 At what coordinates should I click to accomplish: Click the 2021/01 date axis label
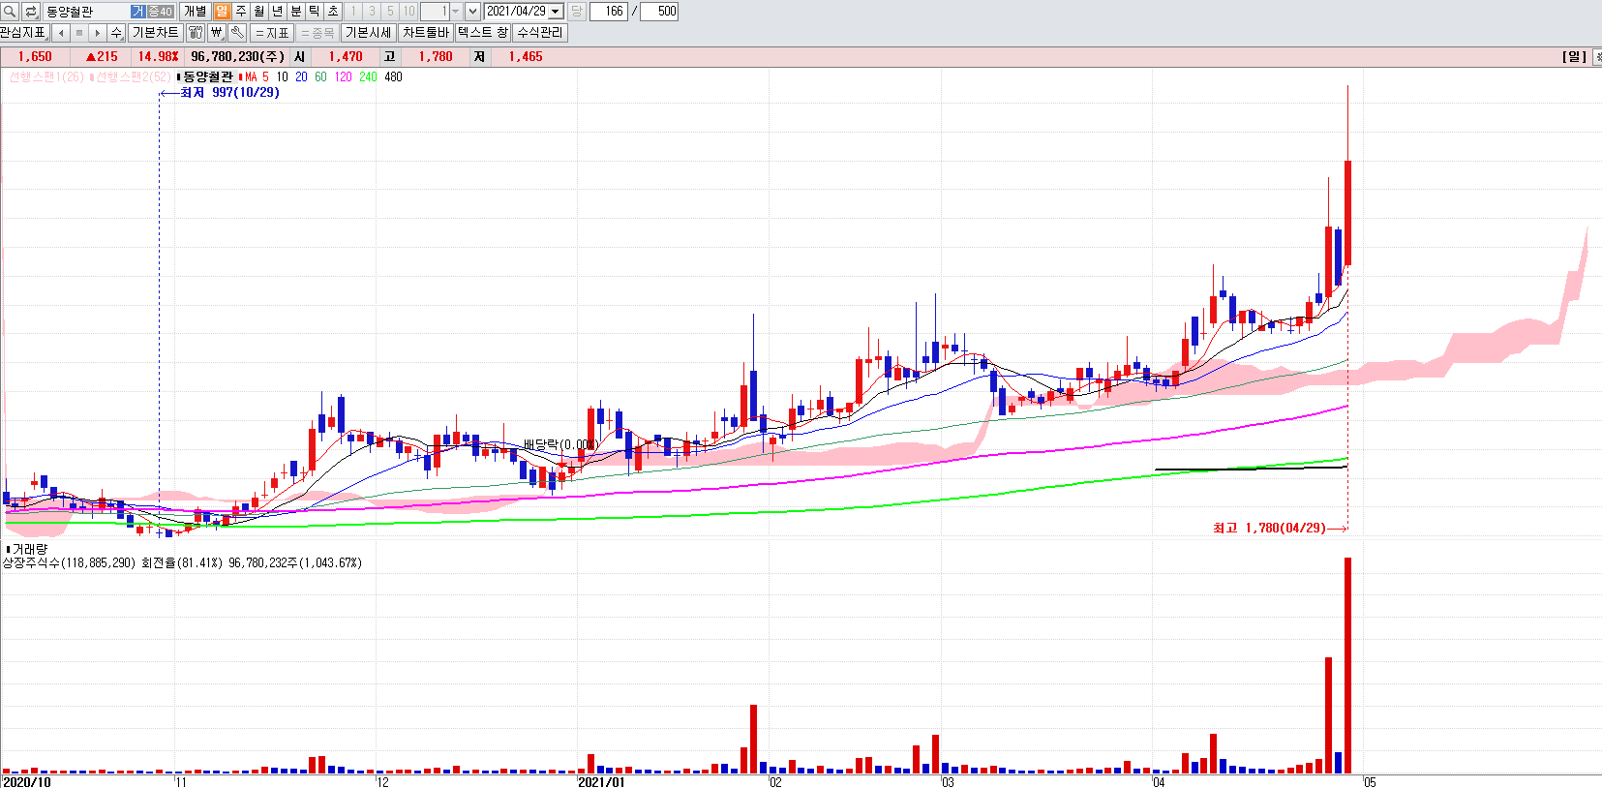tap(601, 782)
